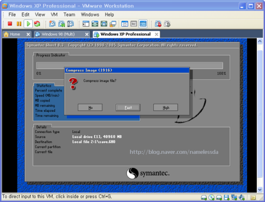This screenshot has height=202, width=265.
Task: Click the 'Compress image file?' prompt text
Action: click(100, 81)
